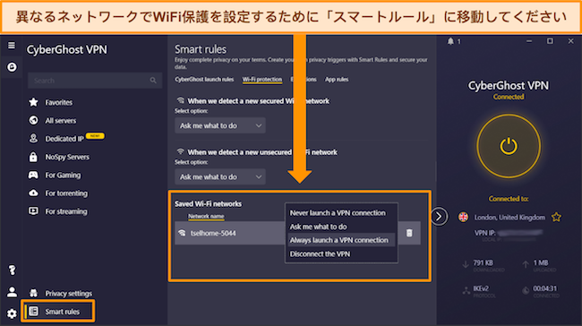This screenshot has width=582, height=326.
Task: Switch to CyberGhost launch rules tab
Action: pyautogui.click(x=204, y=80)
